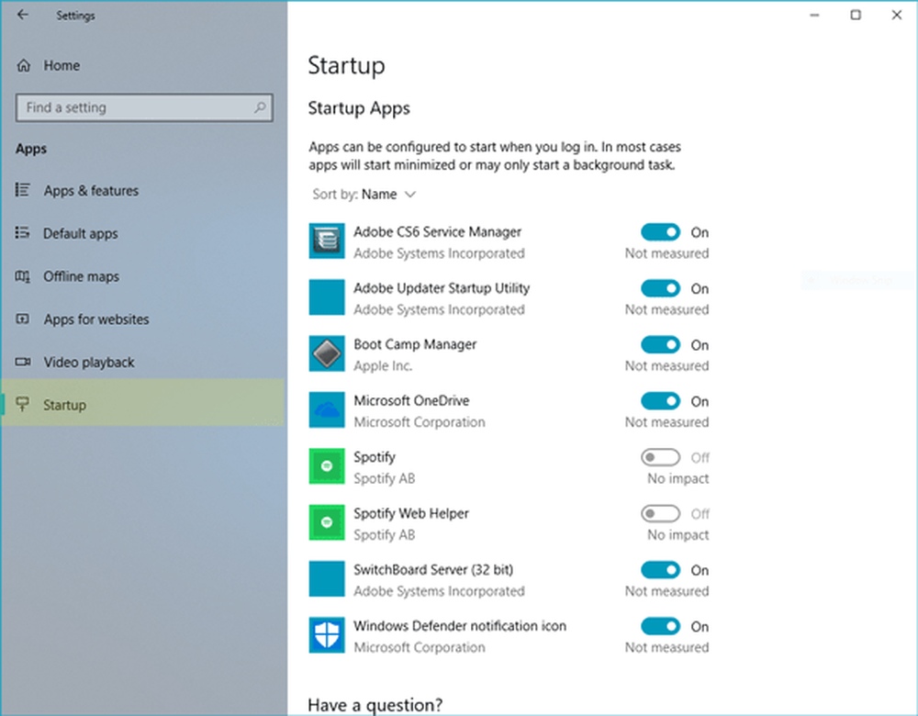Select Video playback in sidebar
918x716 pixels.
coord(88,363)
